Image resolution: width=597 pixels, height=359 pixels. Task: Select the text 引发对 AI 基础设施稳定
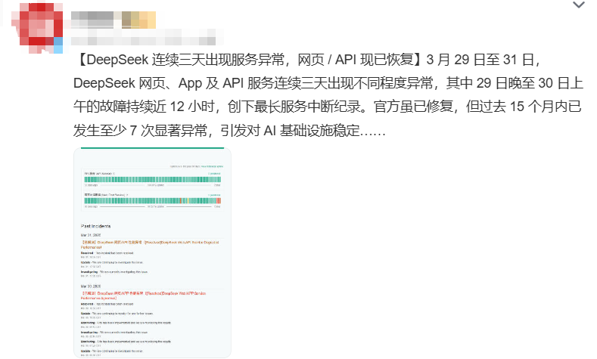click(290, 131)
